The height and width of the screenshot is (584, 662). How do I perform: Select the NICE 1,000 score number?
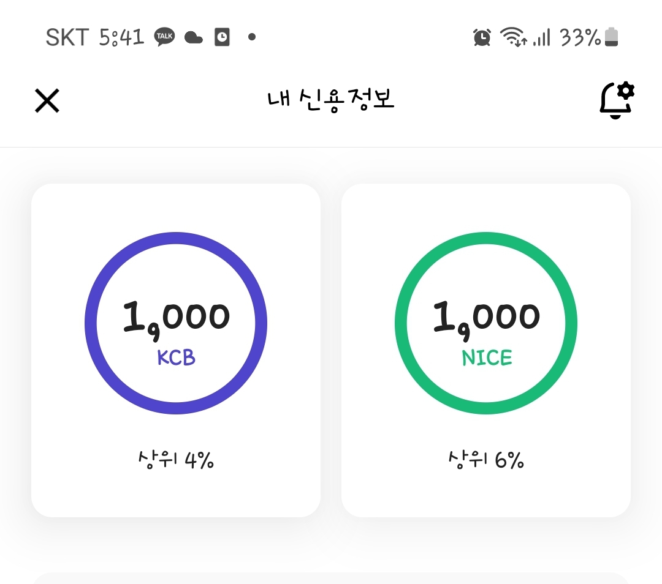[486, 318]
